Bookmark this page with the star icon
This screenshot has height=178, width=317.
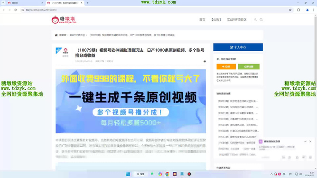click(290, 10)
